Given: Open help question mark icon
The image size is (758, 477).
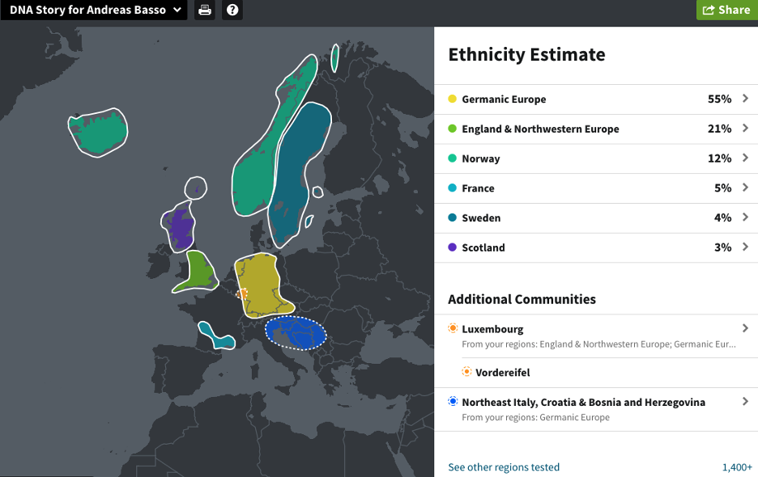Looking at the screenshot, I should (x=232, y=10).
